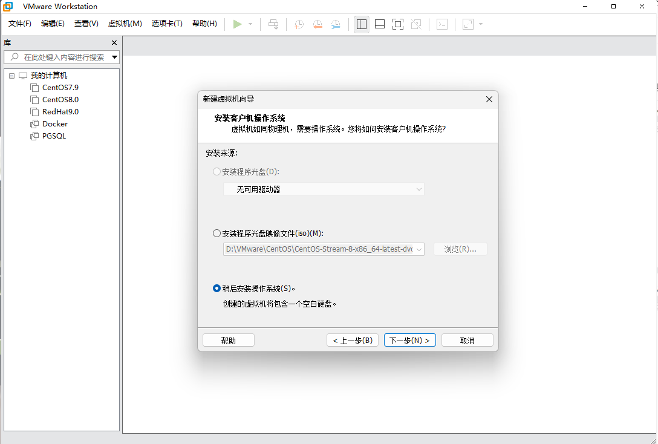Click the search magnifier icon in library
Image resolution: width=658 pixels, height=444 pixels.
(15, 57)
